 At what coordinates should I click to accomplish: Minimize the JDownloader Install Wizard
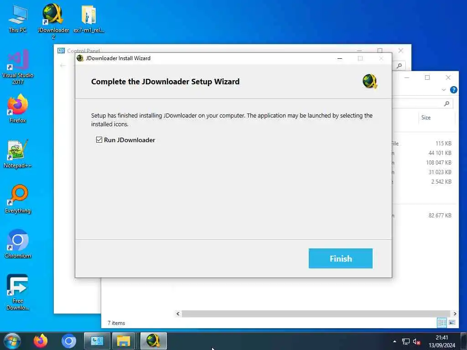339,58
